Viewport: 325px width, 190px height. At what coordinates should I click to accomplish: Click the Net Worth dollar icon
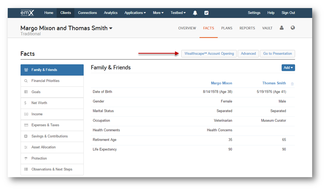coord(25,103)
